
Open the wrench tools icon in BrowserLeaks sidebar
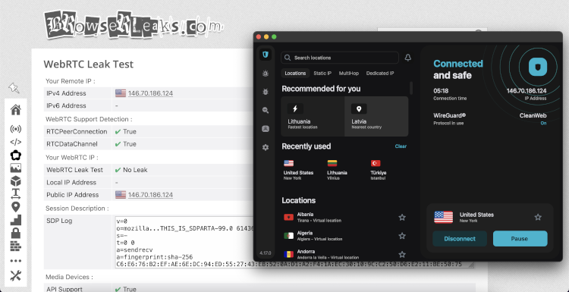pos(16,275)
